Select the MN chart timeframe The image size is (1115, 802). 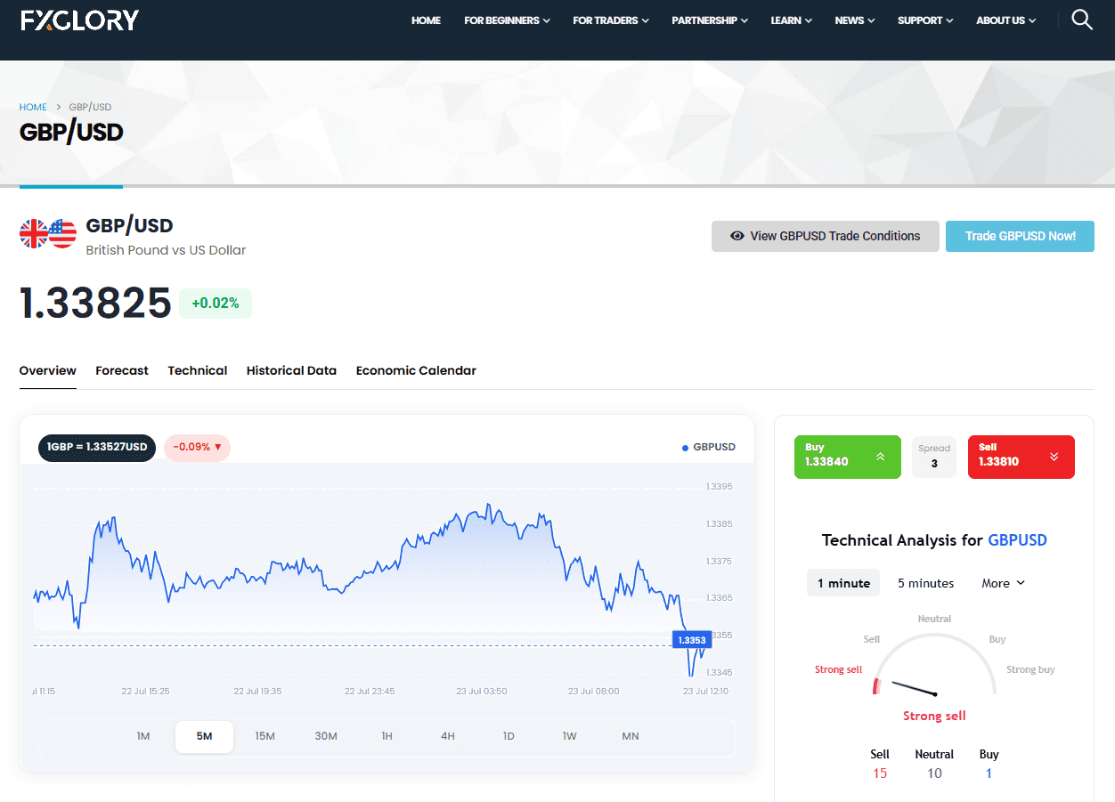click(631, 736)
